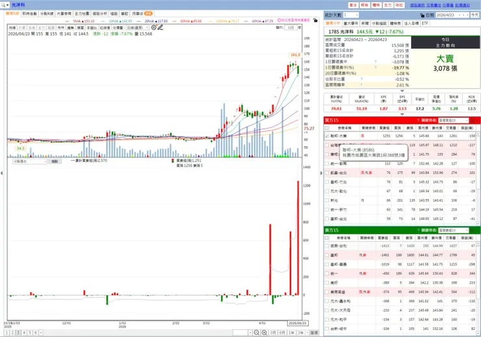The height and width of the screenshot is (337, 481).
Task: Toggle the 分價量 button
Action: (x=118, y=27)
